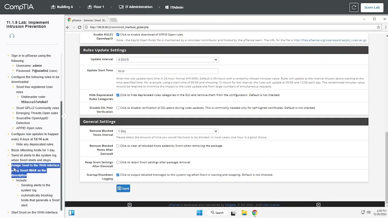Image resolution: width=388 pixels, height=218 pixels.
Task: Open the browser menu dots
Action: pyautogui.click(x=385, y=27)
